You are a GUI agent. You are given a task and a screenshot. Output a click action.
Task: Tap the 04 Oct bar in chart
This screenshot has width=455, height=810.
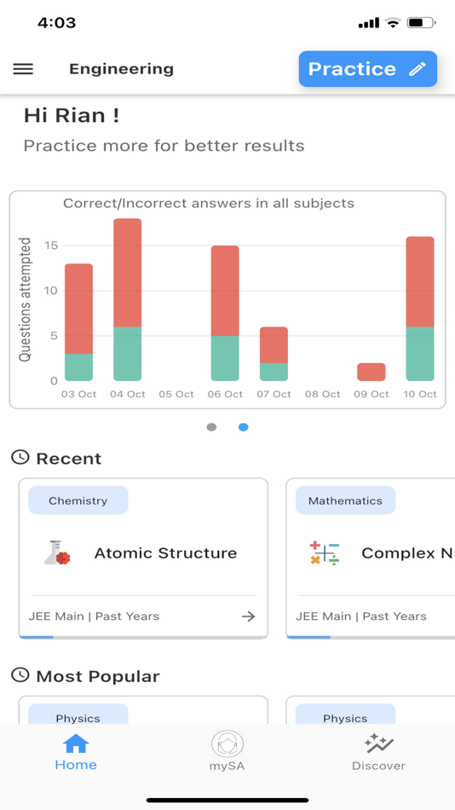pyautogui.click(x=128, y=299)
